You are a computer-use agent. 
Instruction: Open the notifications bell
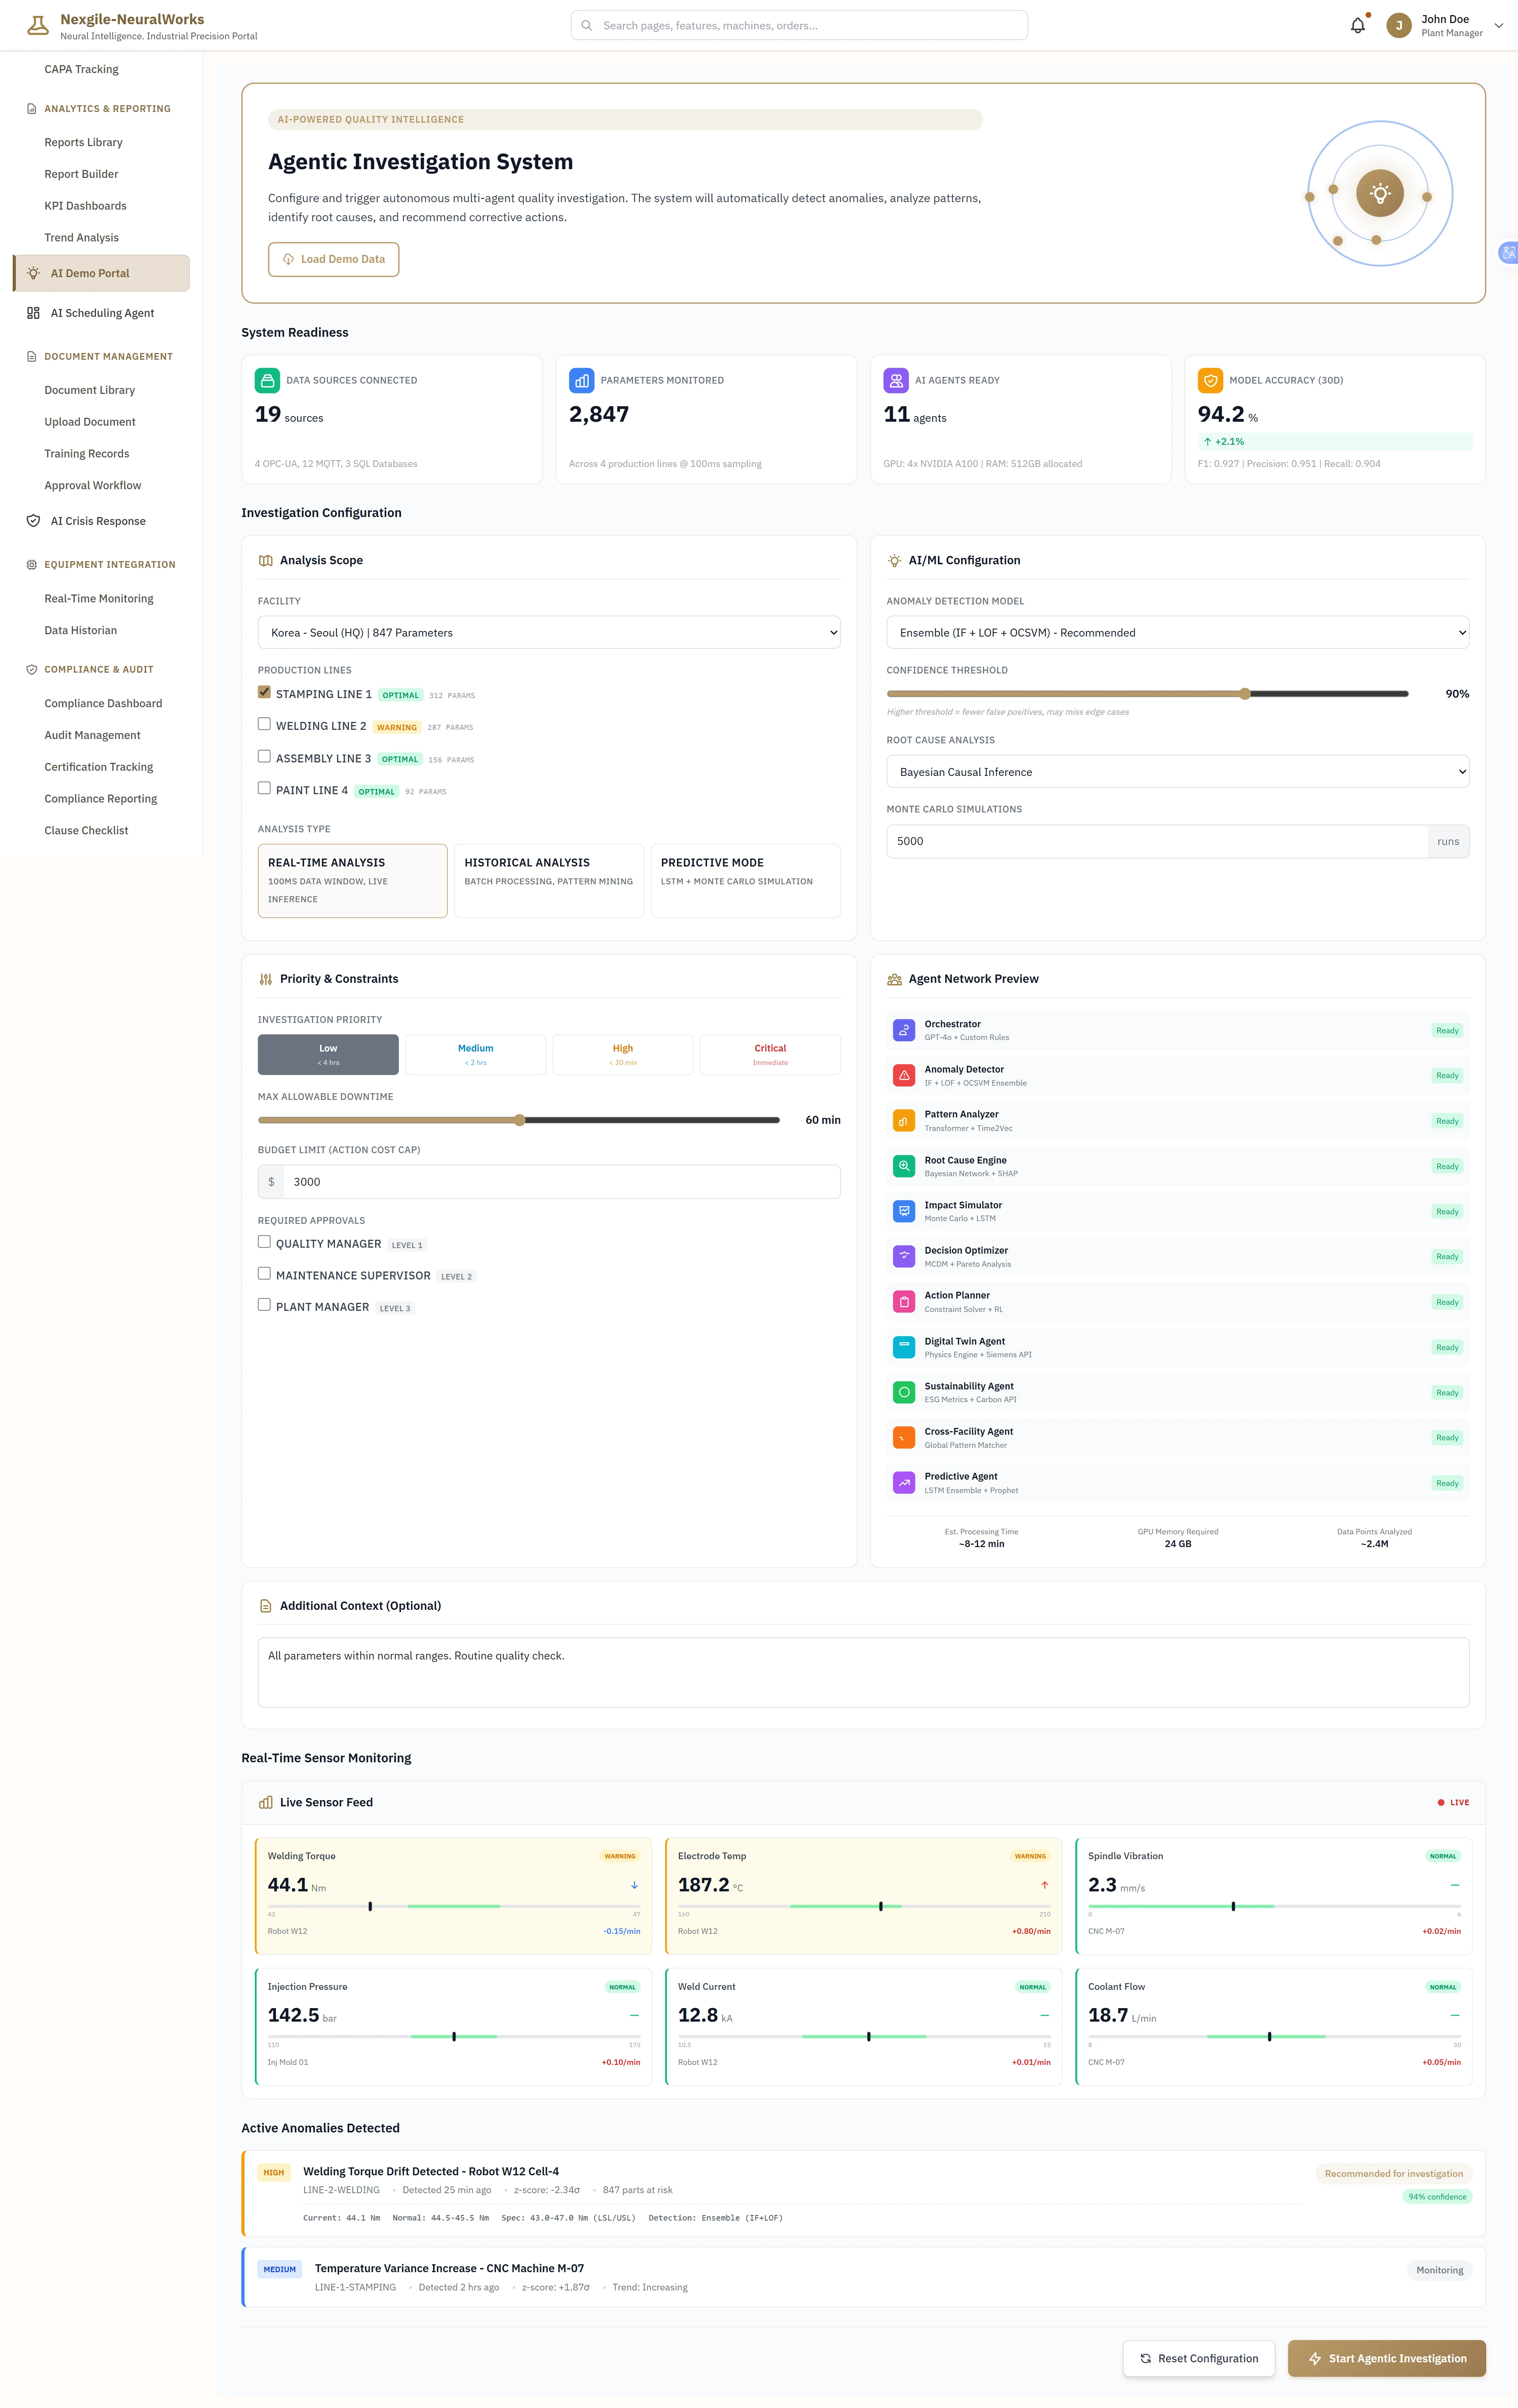click(1357, 25)
